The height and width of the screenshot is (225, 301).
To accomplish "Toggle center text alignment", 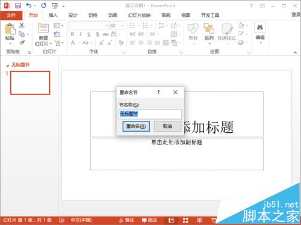I will pyautogui.click(x=141, y=43).
